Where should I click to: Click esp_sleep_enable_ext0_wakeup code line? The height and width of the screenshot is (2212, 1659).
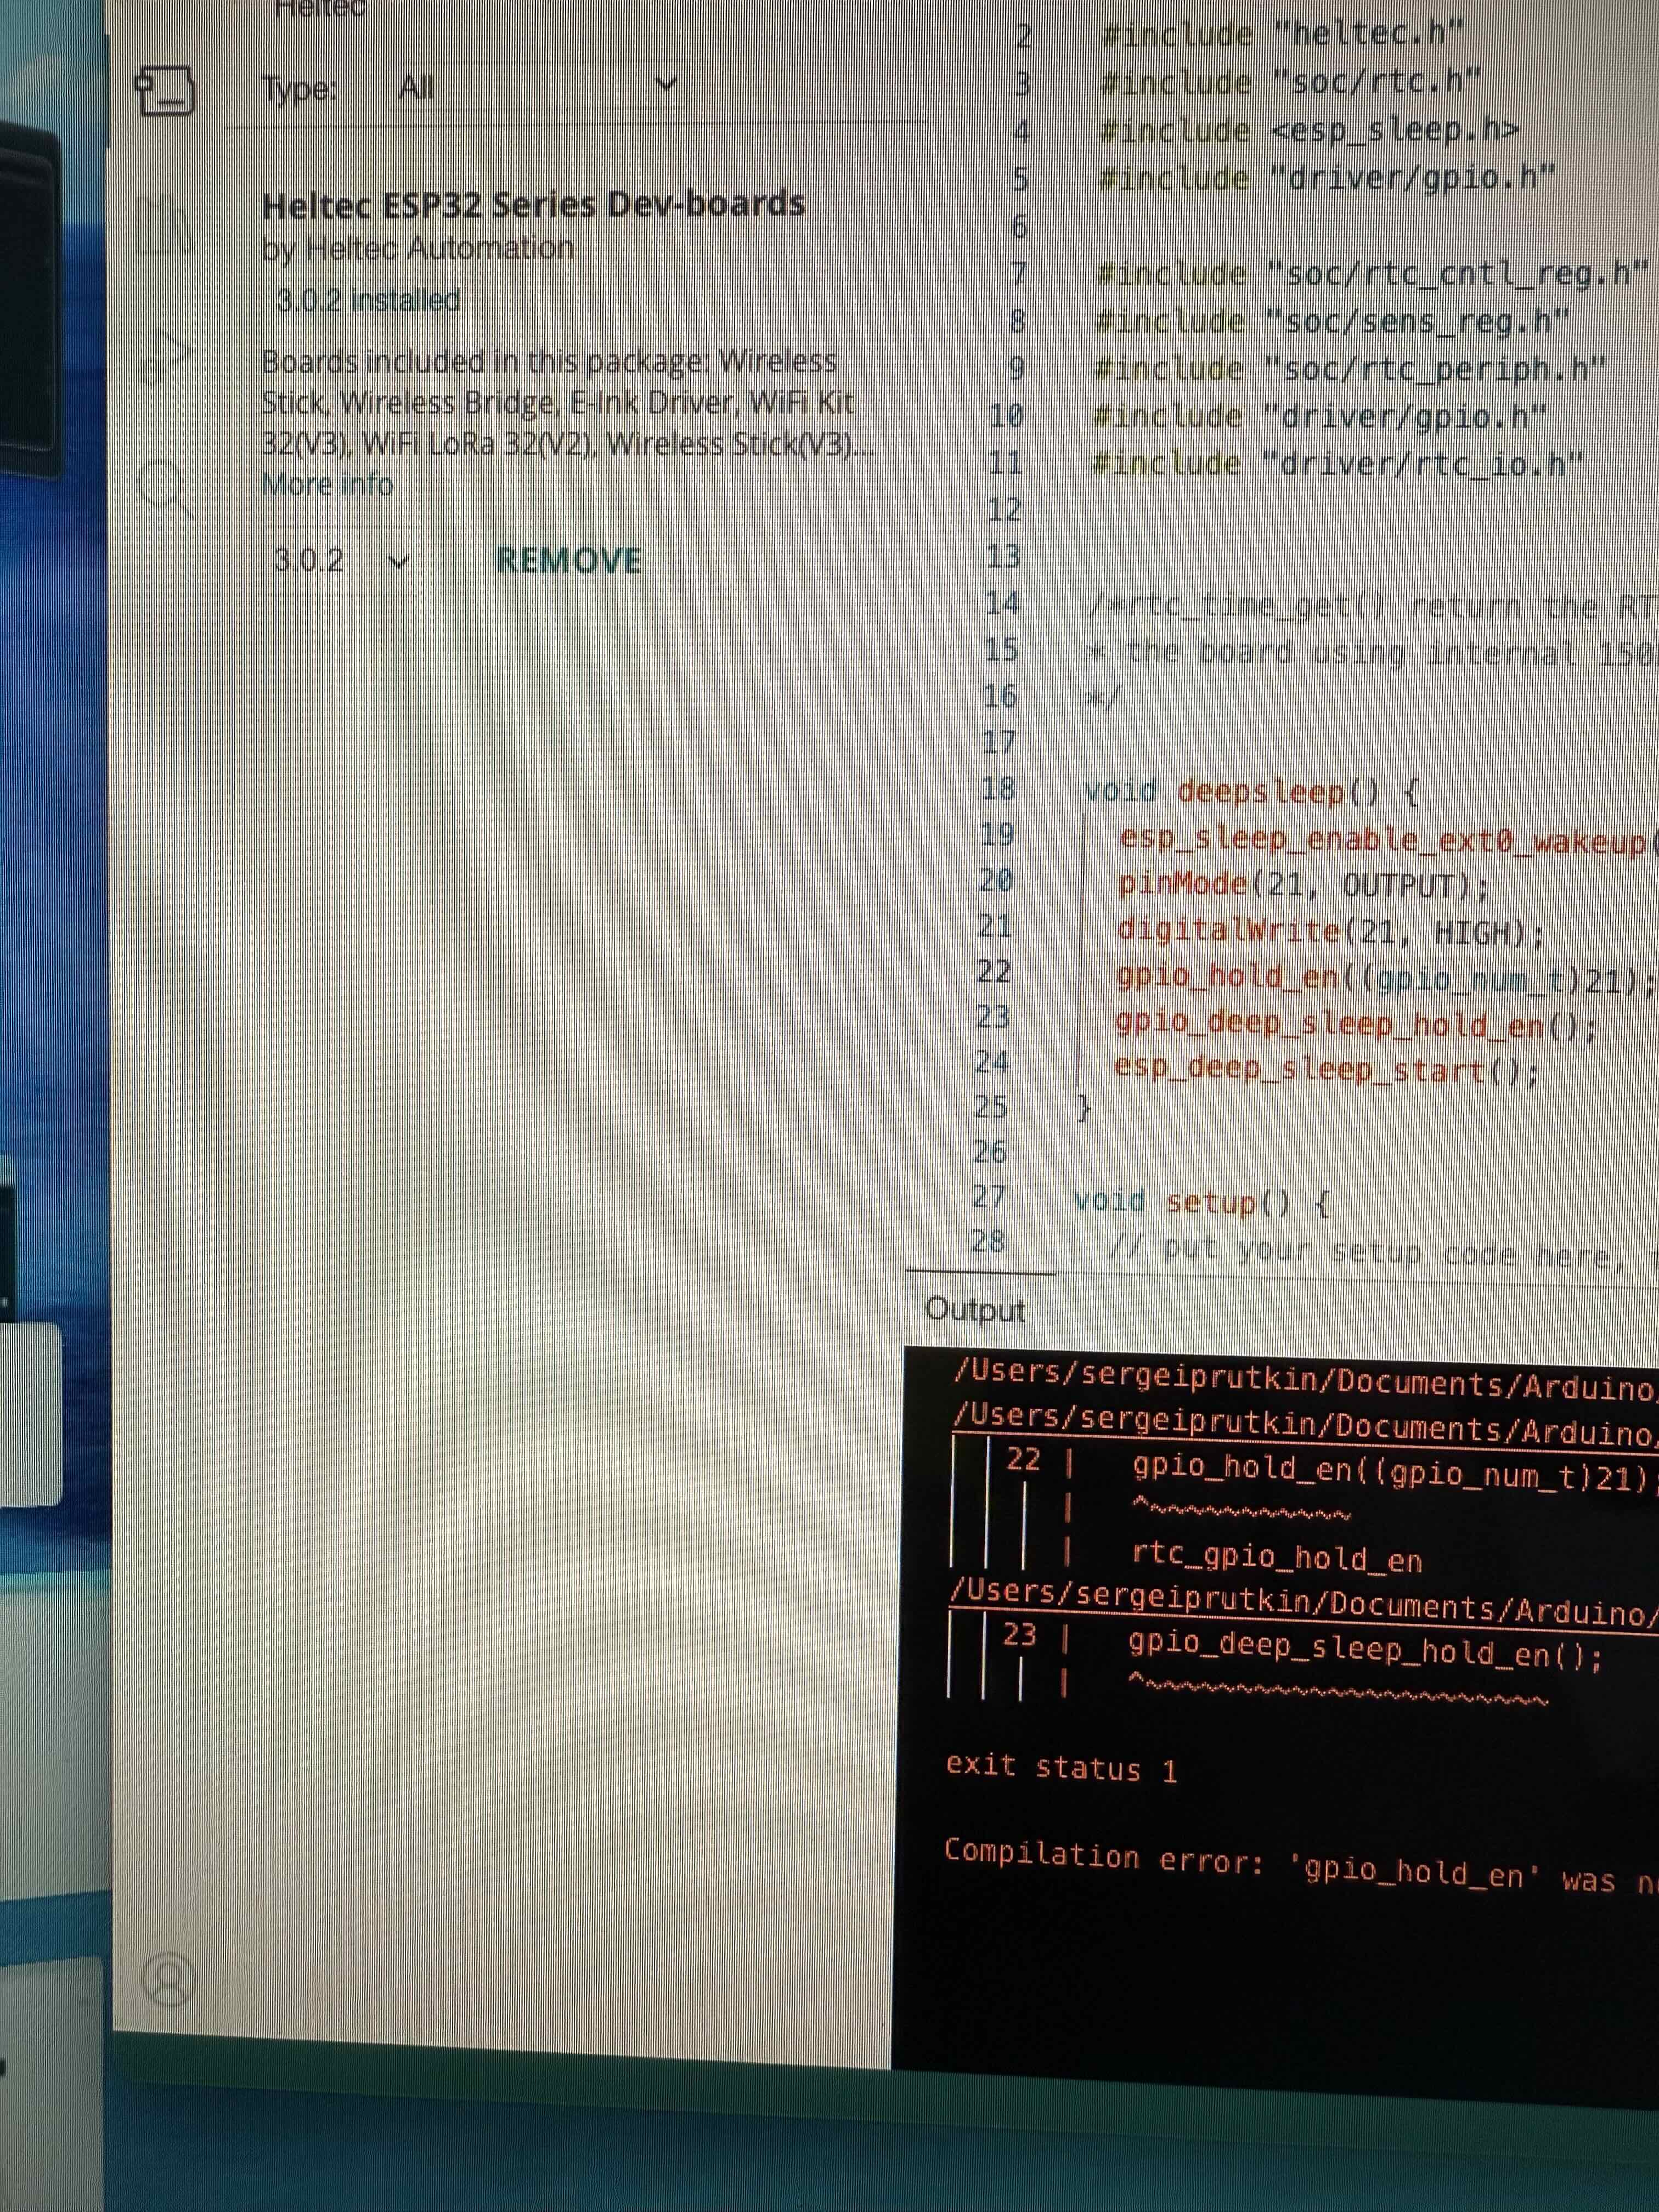[x=1388, y=840]
